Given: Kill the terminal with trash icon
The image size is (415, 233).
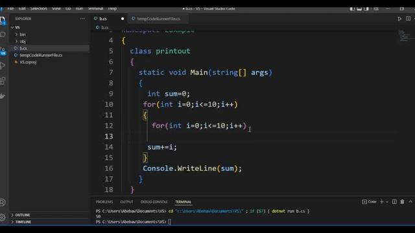Looking at the screenshot, I should pyautogui.click(x=402, y=202).
